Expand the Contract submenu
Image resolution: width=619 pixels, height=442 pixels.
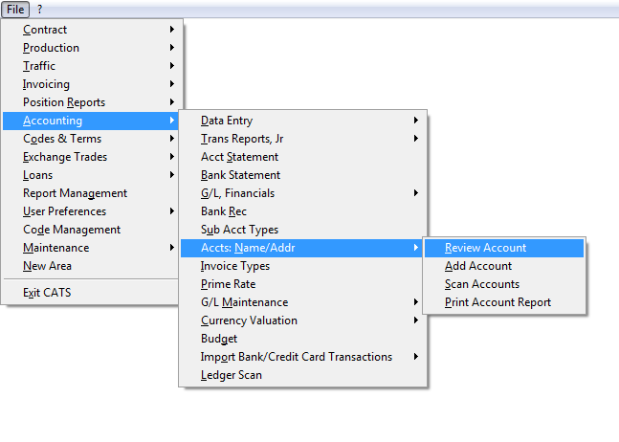(91, 30)
